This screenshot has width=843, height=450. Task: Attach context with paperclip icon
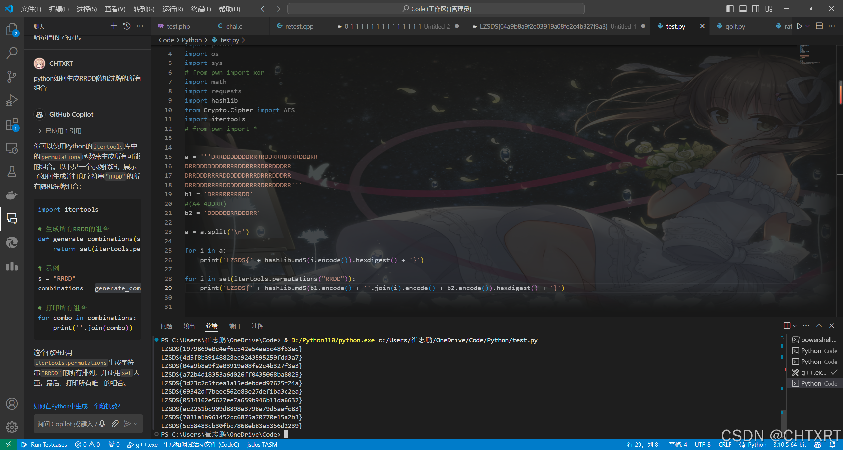click(115, 424)
